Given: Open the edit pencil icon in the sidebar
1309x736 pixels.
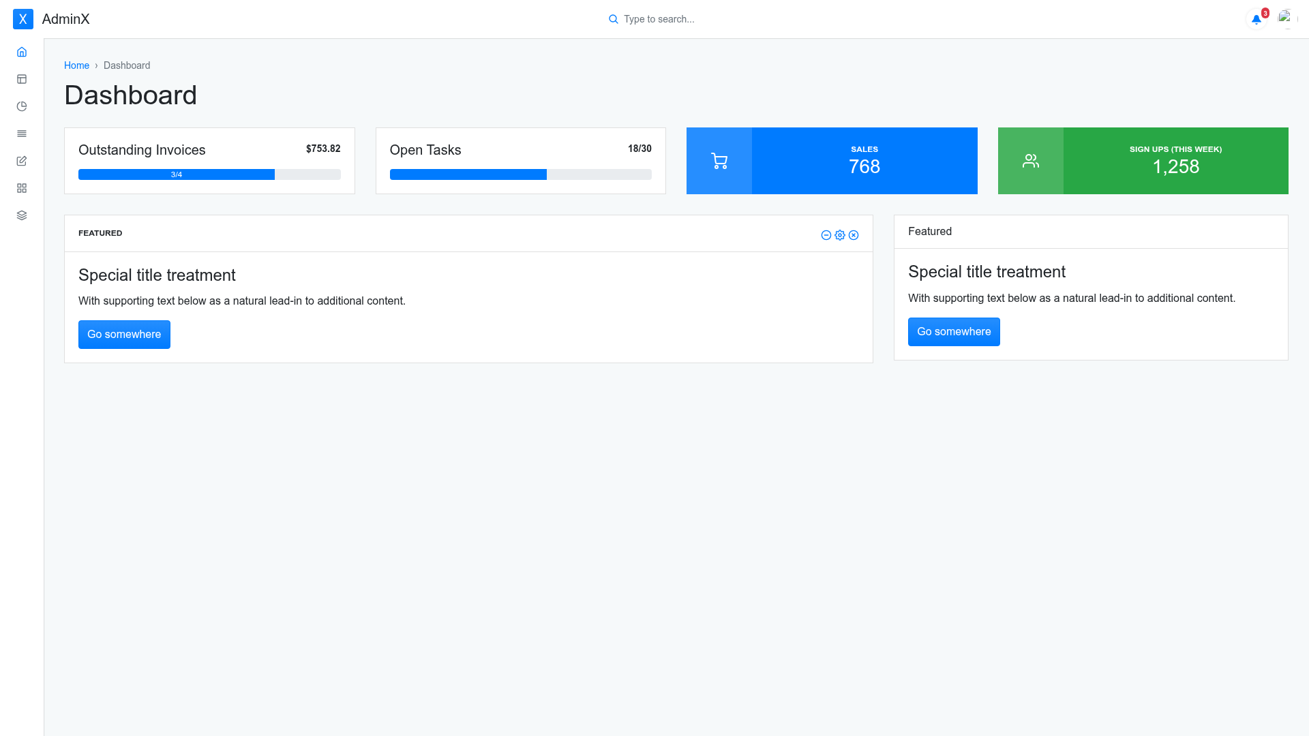Looking at the screenshot, I should click(22, 161).
